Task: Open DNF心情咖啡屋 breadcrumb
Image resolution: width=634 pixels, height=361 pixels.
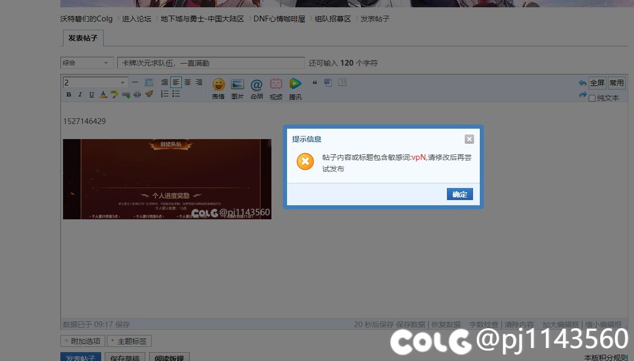Action: (x=279, y=19)
